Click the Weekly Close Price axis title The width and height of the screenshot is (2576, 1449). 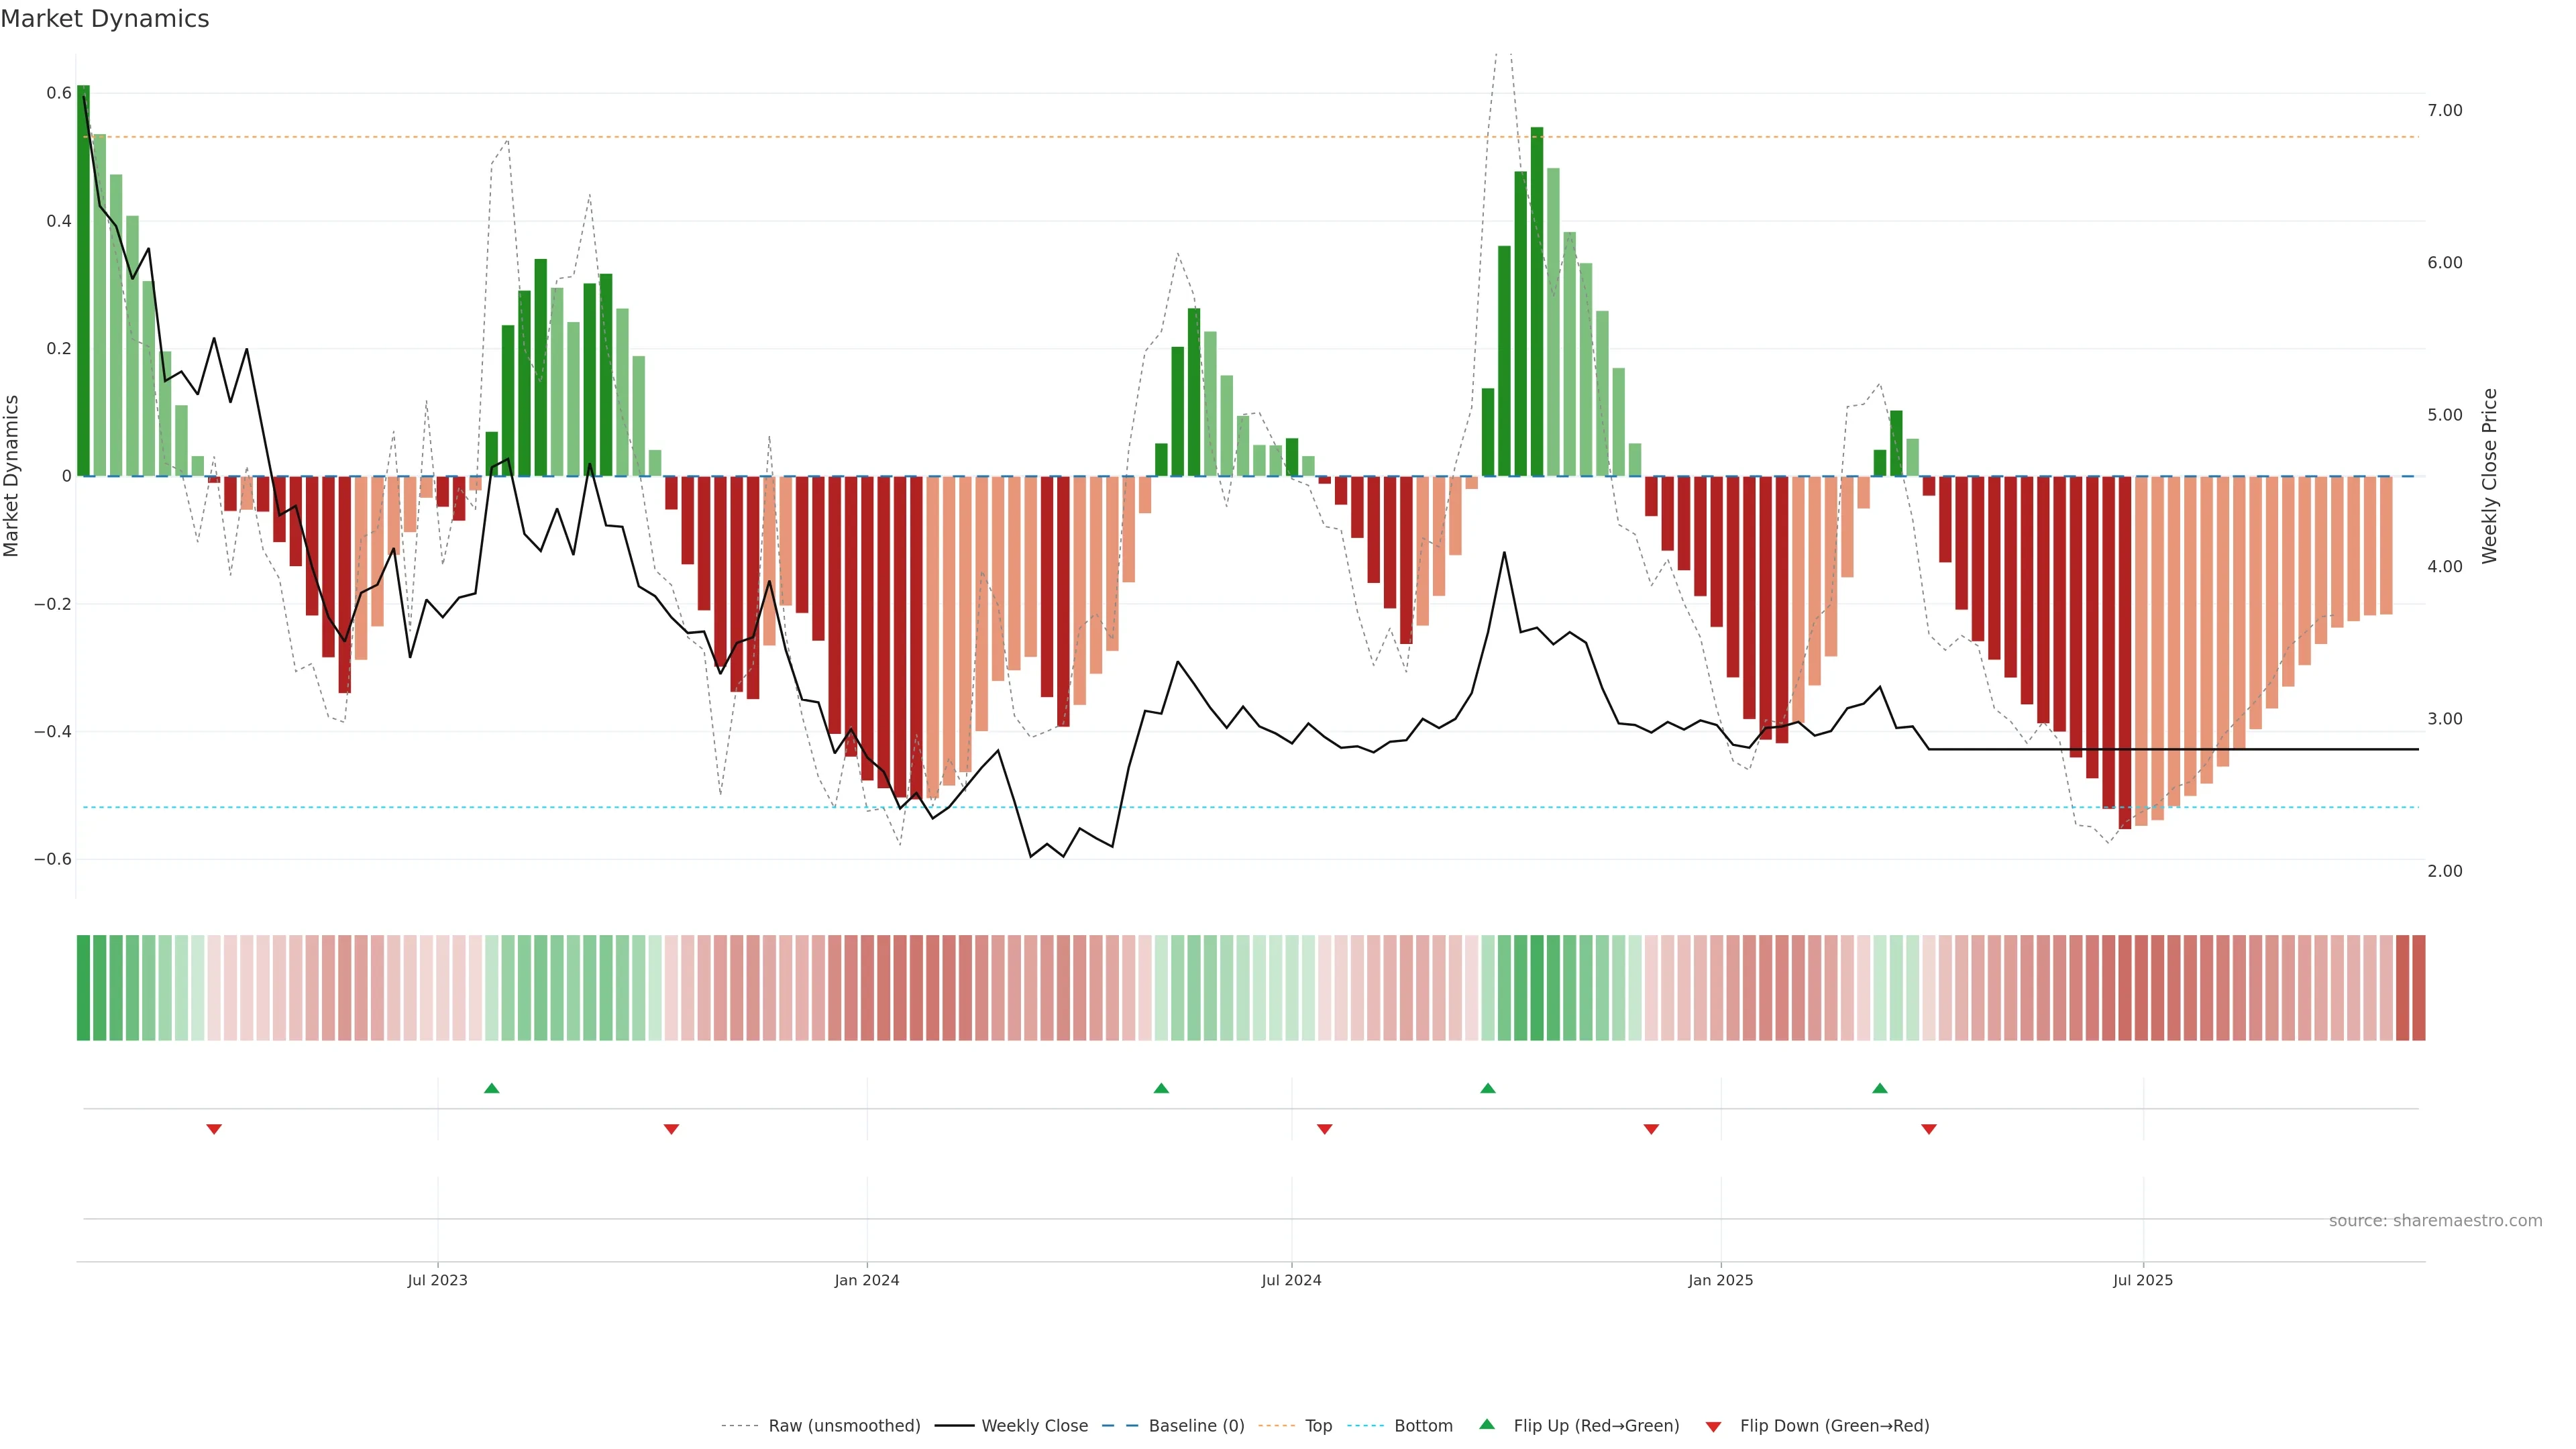[x=2489, y=476]
